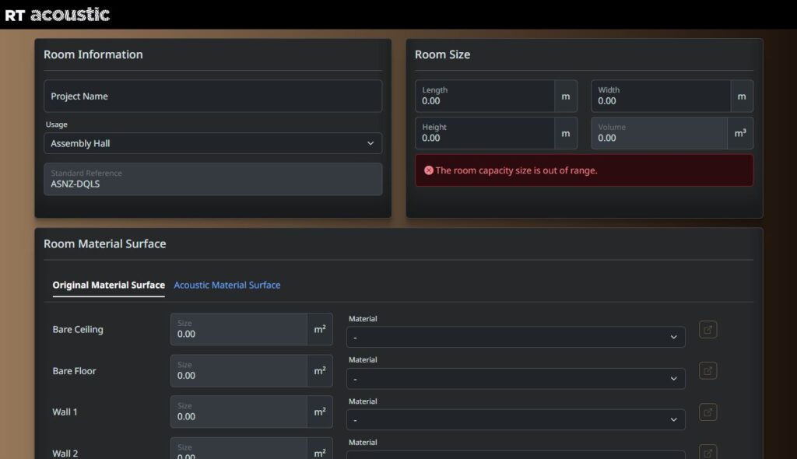Click the Project Name input field

[212, 96]
